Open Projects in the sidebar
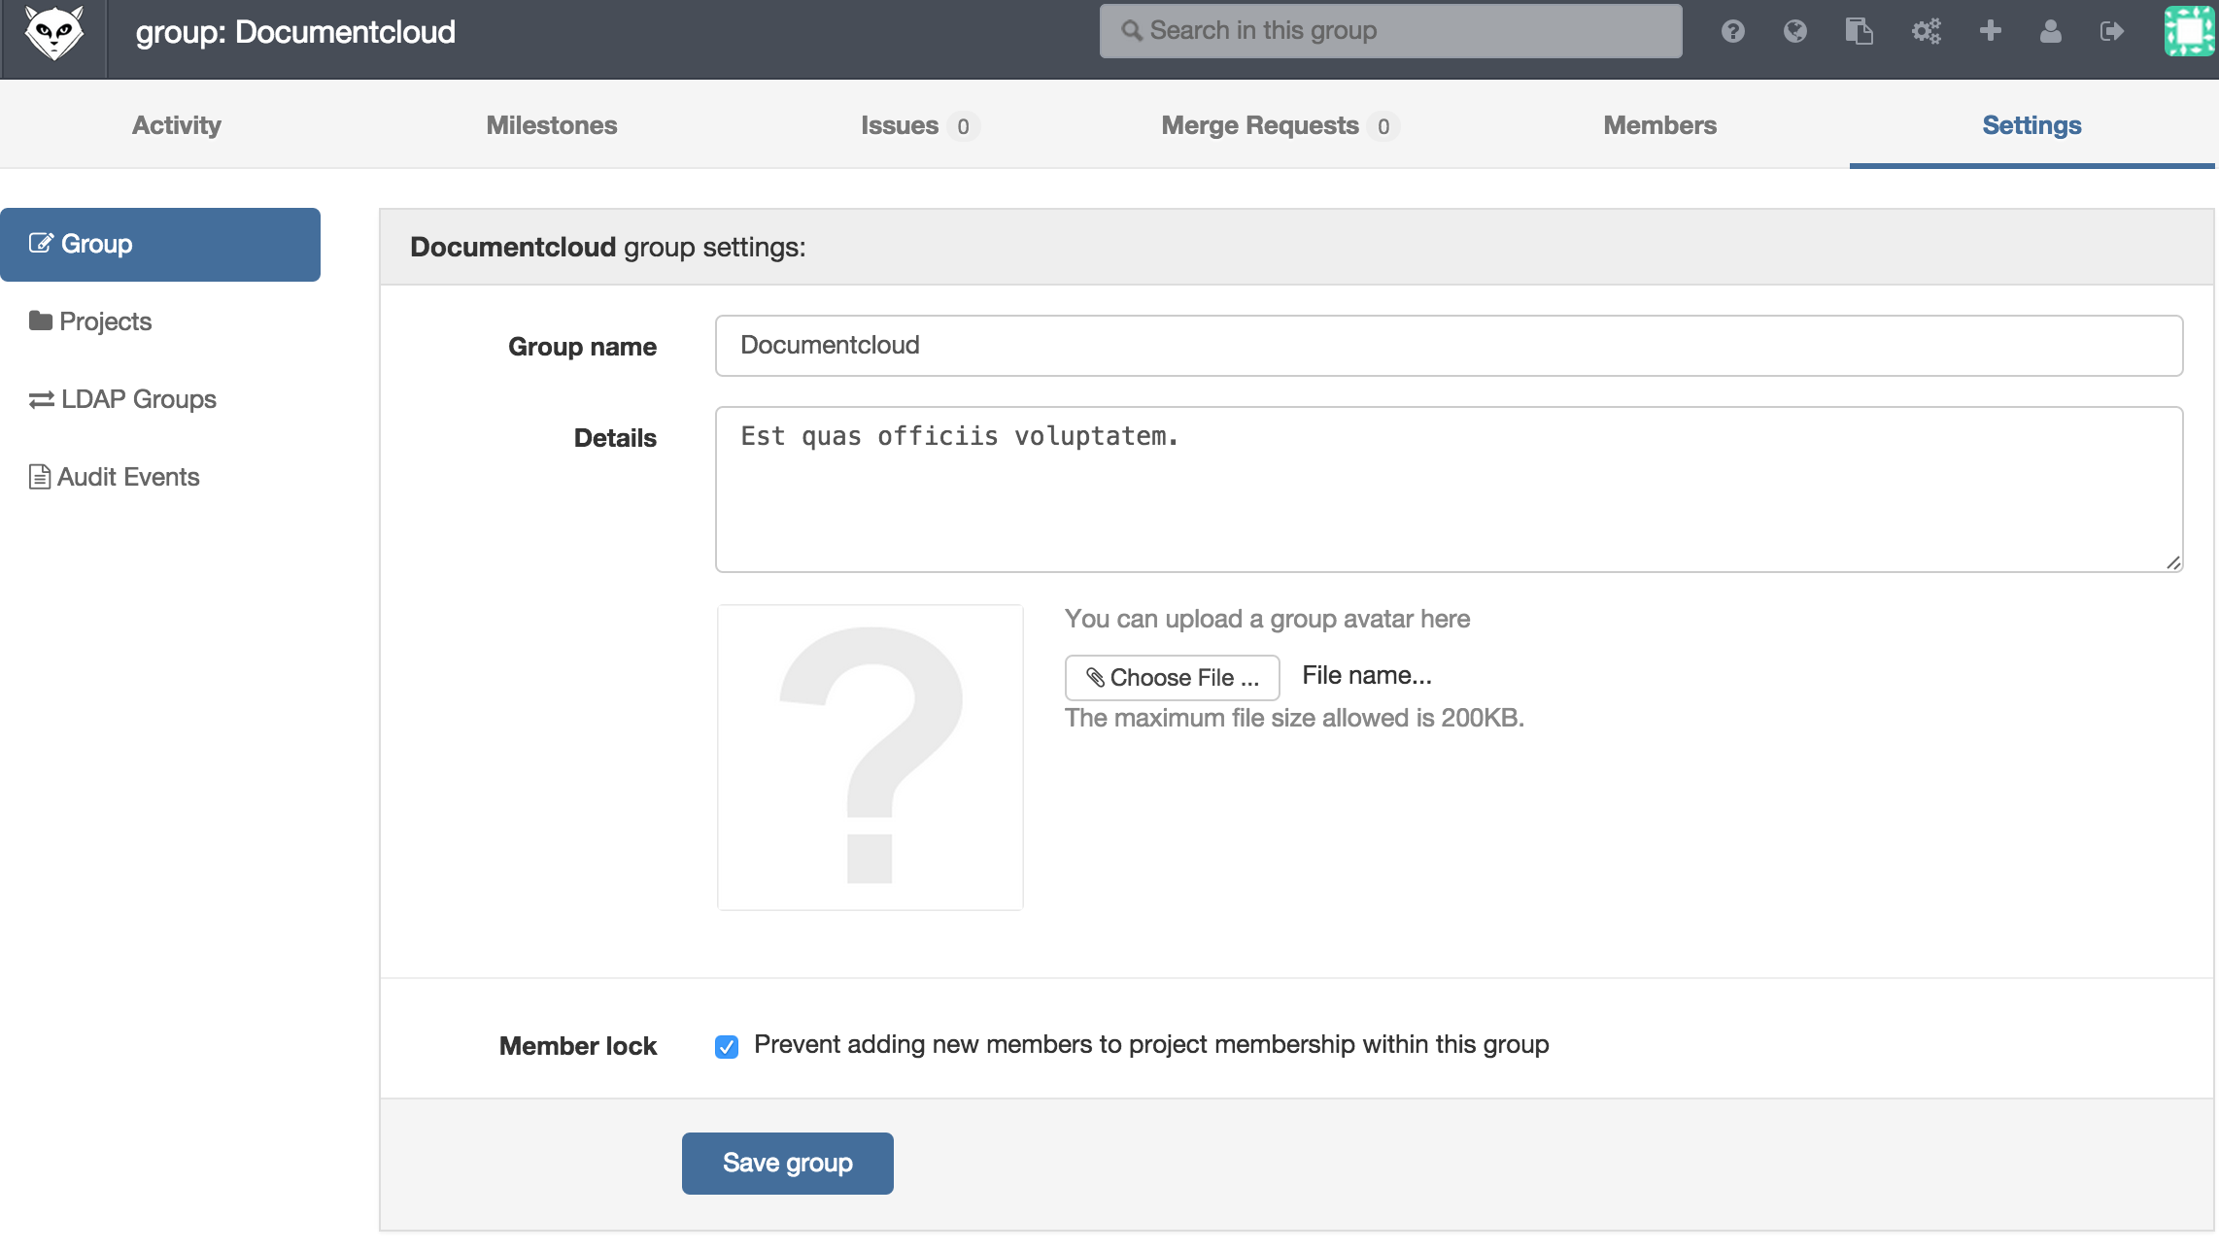 90,321
